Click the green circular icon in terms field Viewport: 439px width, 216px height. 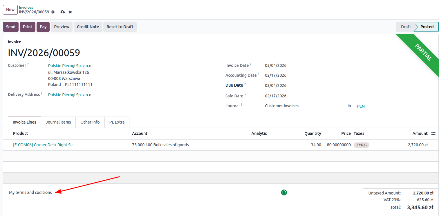point(284,192)
